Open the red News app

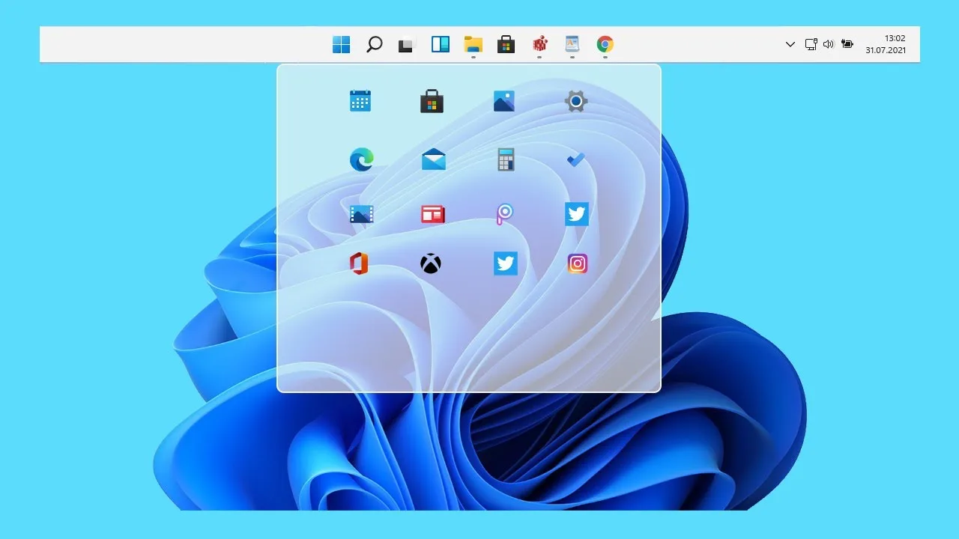(x=433, y=215)
